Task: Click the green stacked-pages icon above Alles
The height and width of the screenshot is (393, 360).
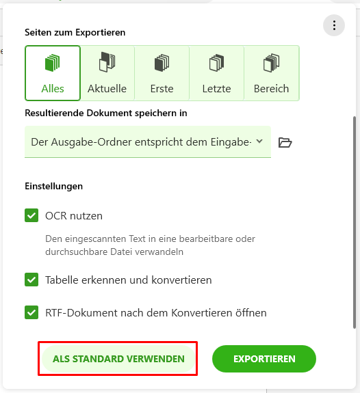Action: (x=53, y=63)
